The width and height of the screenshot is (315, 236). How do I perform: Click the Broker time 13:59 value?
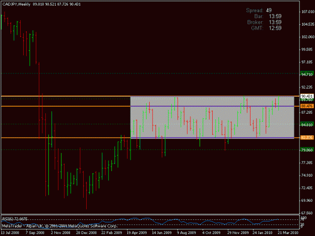point(275,22)
